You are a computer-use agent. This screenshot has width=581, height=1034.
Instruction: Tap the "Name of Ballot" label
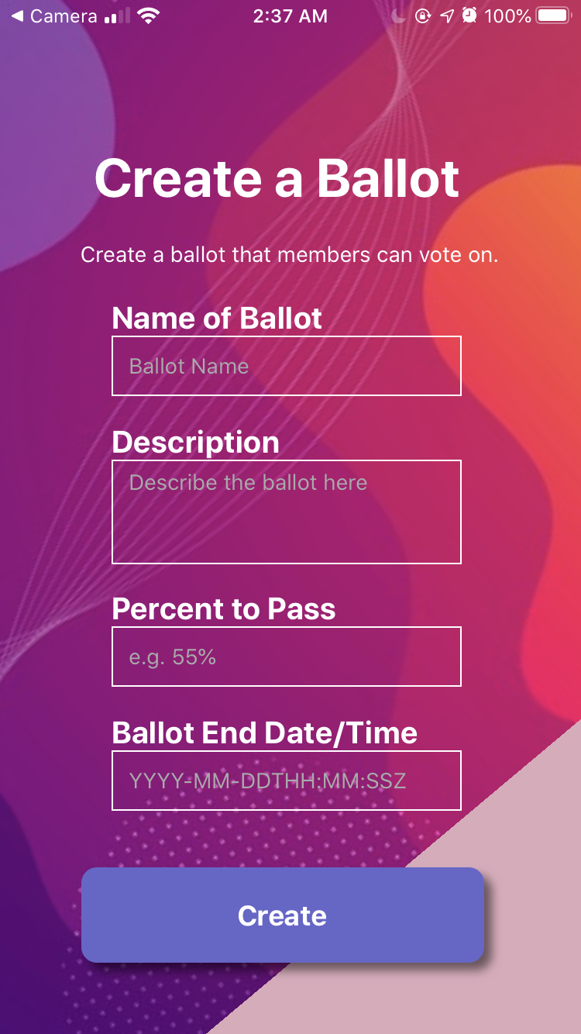pos(217,319)
